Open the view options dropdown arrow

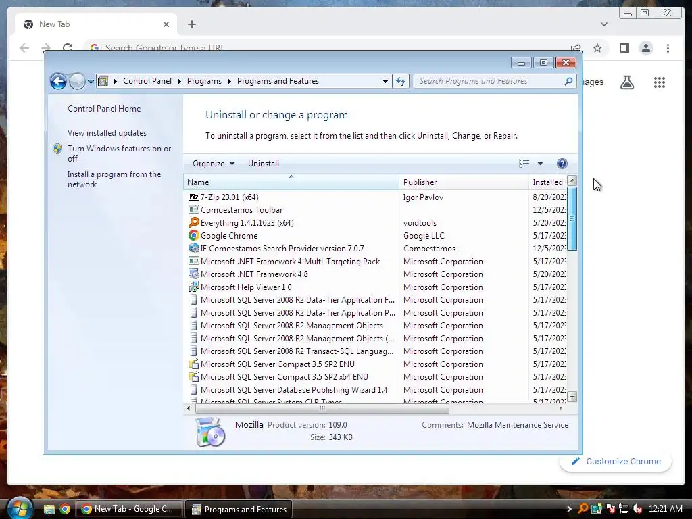click(x=540, y=164)
